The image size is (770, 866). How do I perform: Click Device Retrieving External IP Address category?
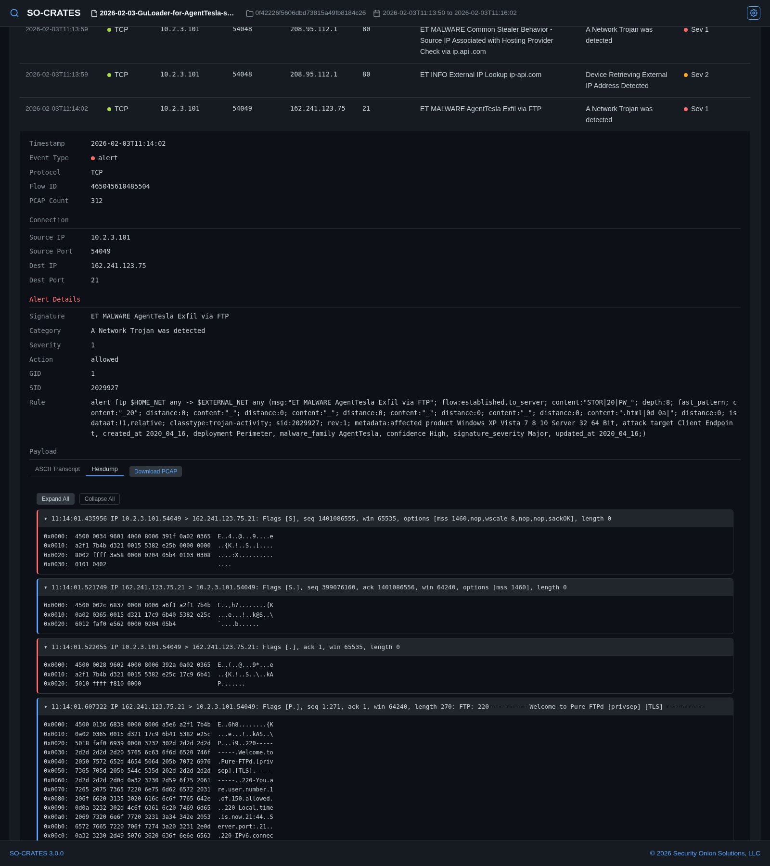[626, 80]
